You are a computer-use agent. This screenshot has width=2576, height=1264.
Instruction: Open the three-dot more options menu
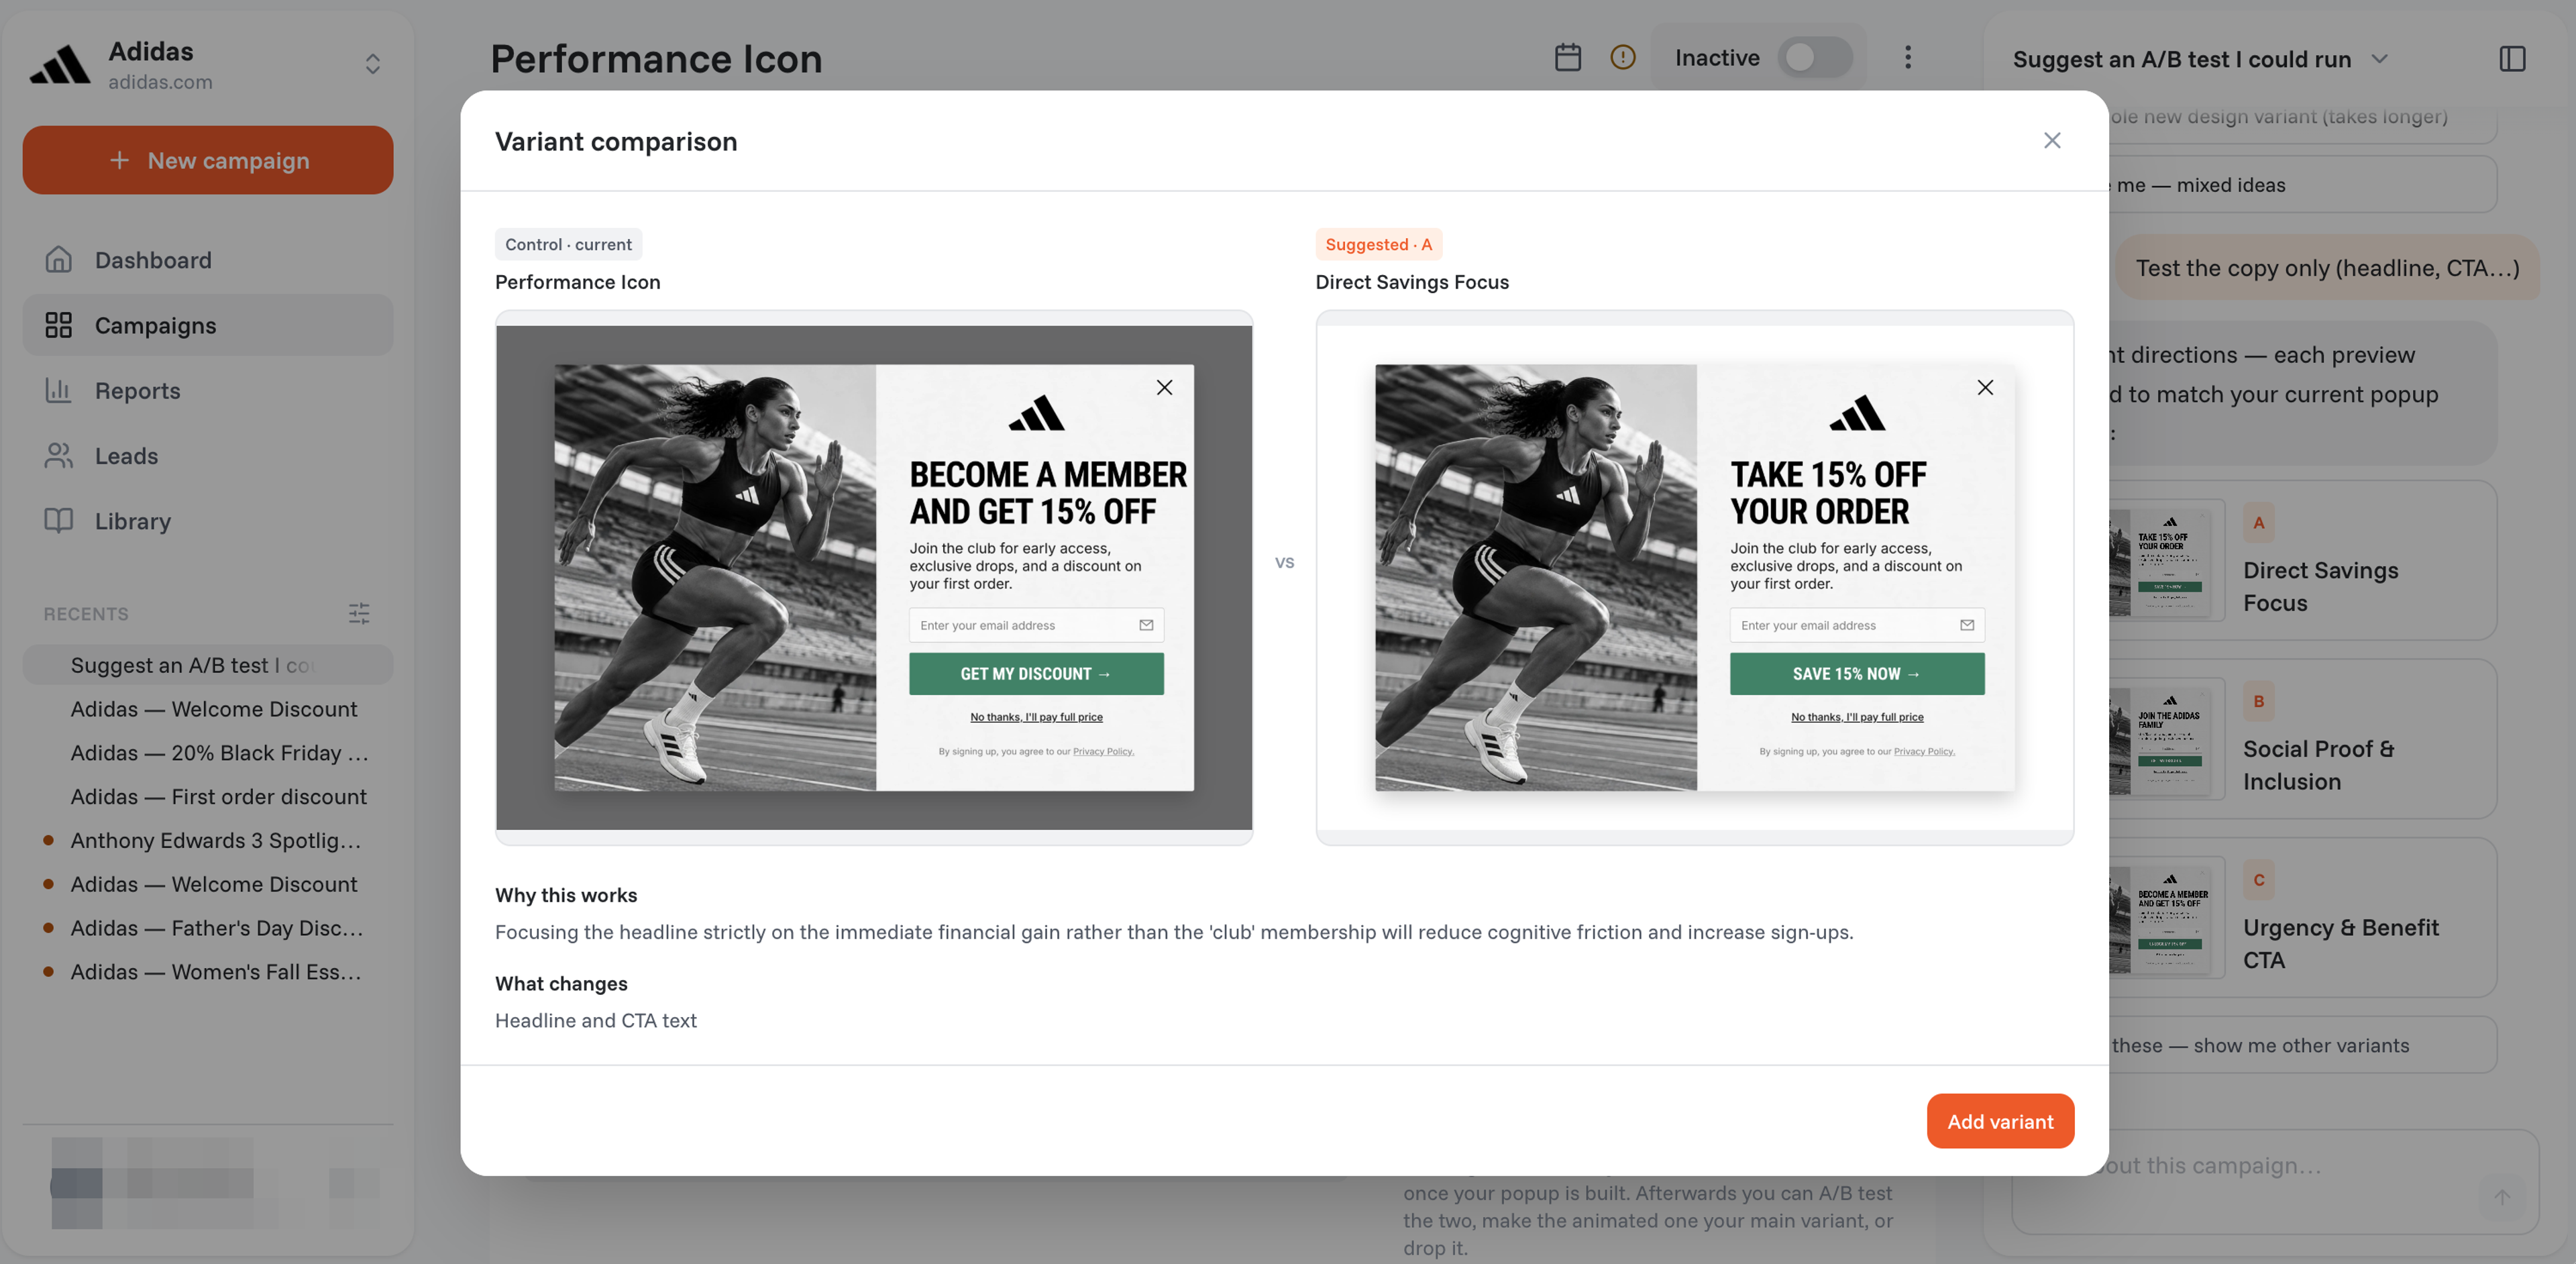click(1907, 58)
